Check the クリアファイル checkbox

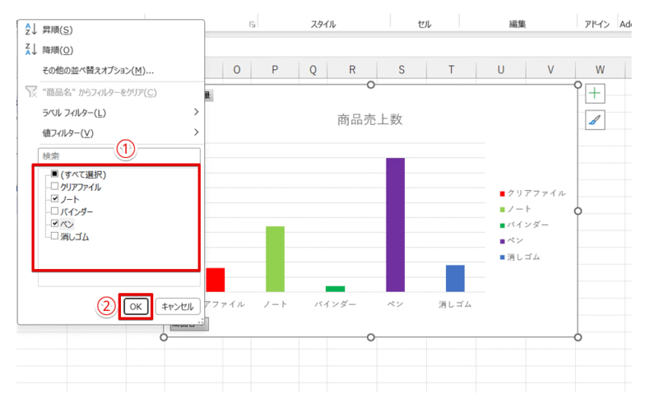[55, 186]
